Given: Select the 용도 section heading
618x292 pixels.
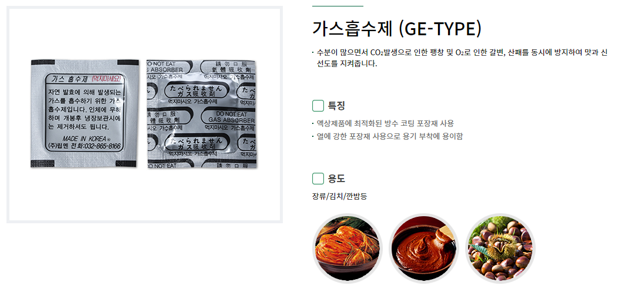Looking at the screenshot, I should [336, 179].
